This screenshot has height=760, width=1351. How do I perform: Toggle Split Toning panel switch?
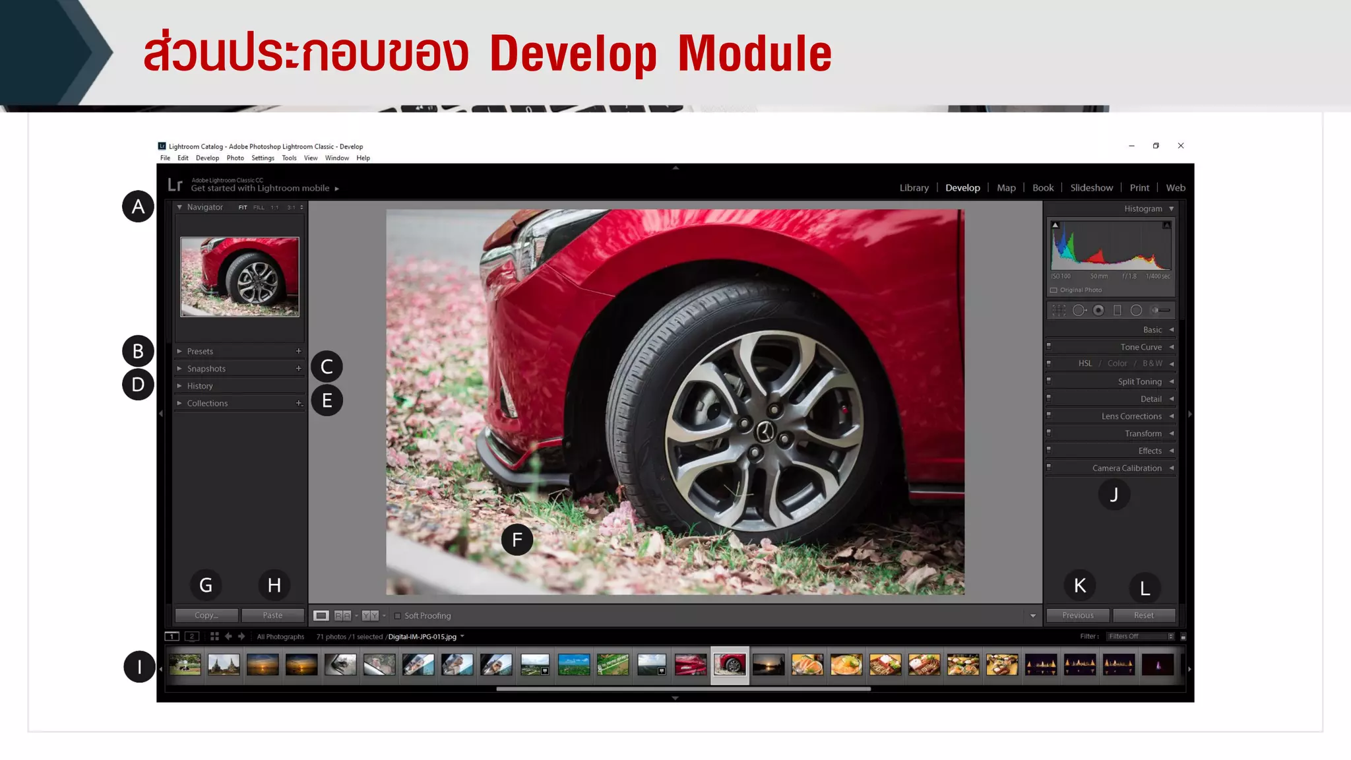click(x=1049, y=380)
